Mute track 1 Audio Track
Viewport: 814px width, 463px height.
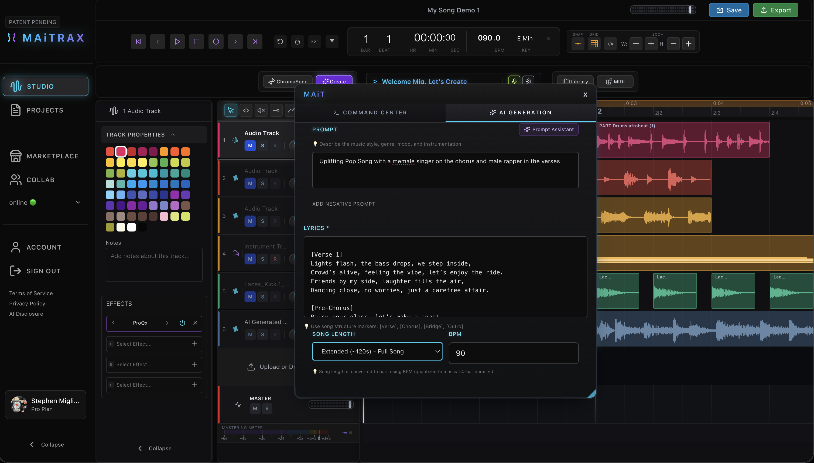pyautogui.click(x=250, y=146)
